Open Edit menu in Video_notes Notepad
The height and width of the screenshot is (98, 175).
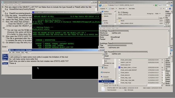(x=13, y=52)
